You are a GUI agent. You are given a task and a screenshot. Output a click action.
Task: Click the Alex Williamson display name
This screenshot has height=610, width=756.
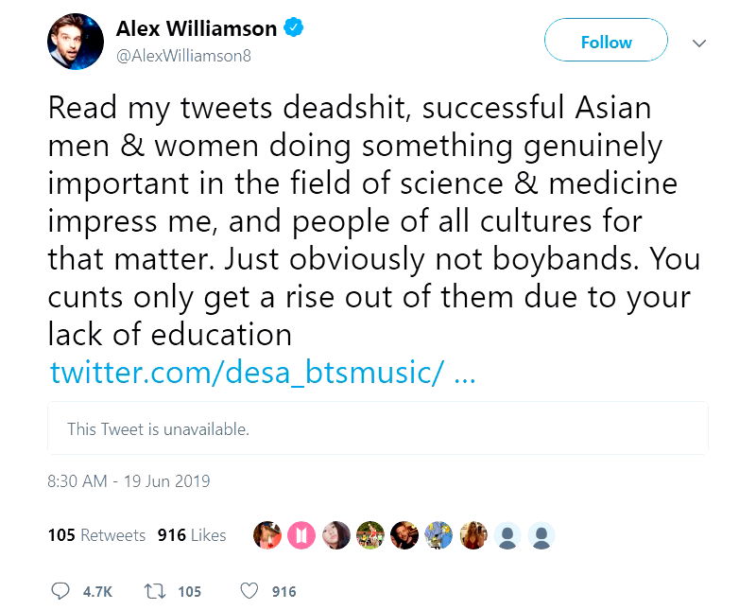tap(197, 28)
